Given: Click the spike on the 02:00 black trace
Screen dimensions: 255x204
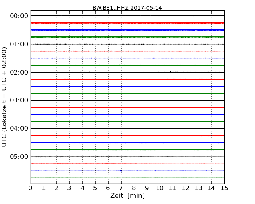Looking at the screenshot, I should pyautogui.click(x=170, y=72).
